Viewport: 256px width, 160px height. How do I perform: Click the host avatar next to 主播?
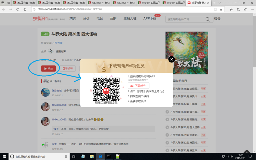pos(51,51)
